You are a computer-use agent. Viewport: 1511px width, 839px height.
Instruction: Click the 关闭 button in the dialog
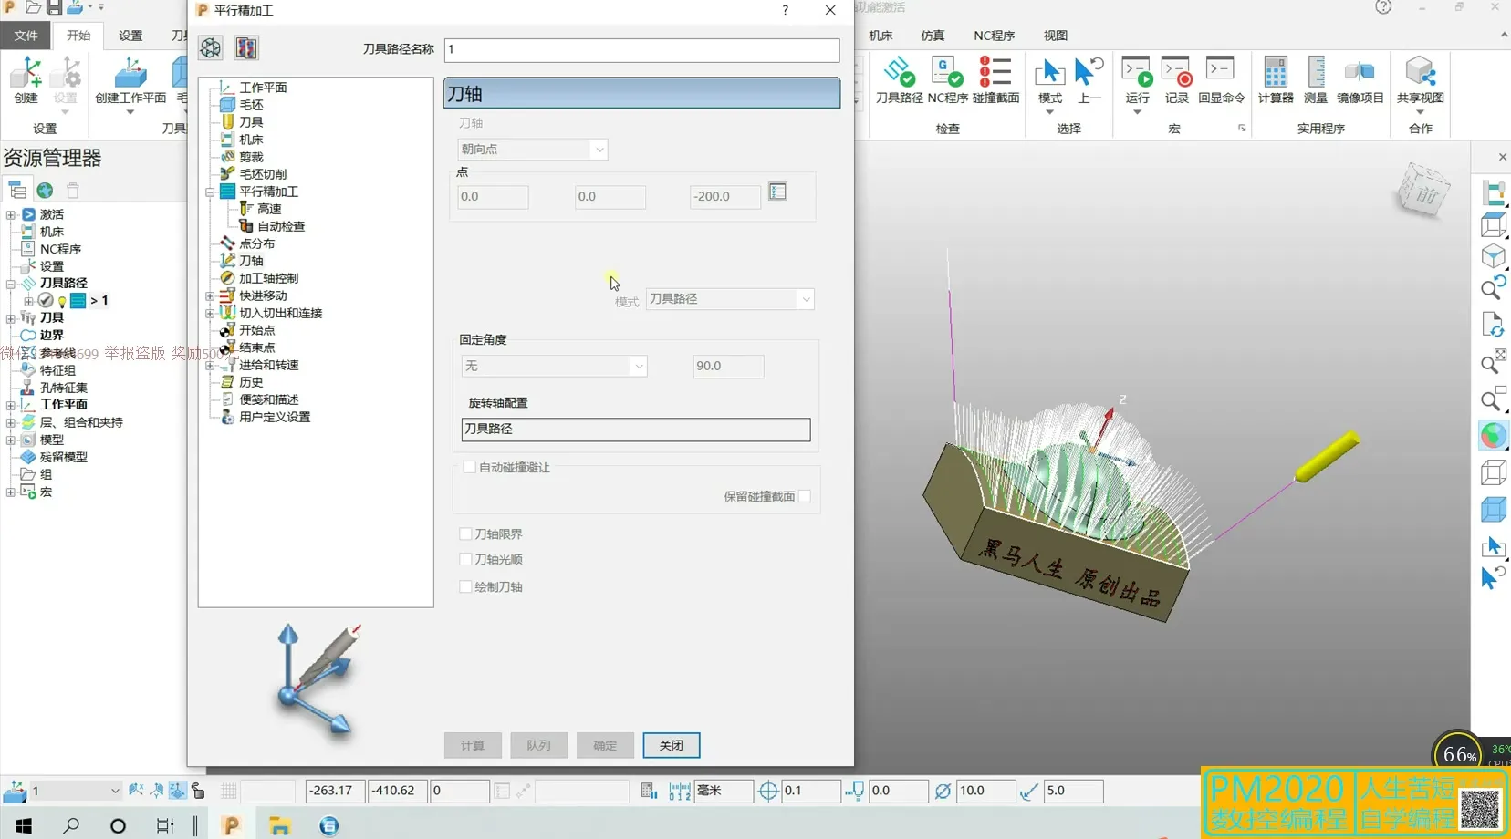(x=671, y=746)
